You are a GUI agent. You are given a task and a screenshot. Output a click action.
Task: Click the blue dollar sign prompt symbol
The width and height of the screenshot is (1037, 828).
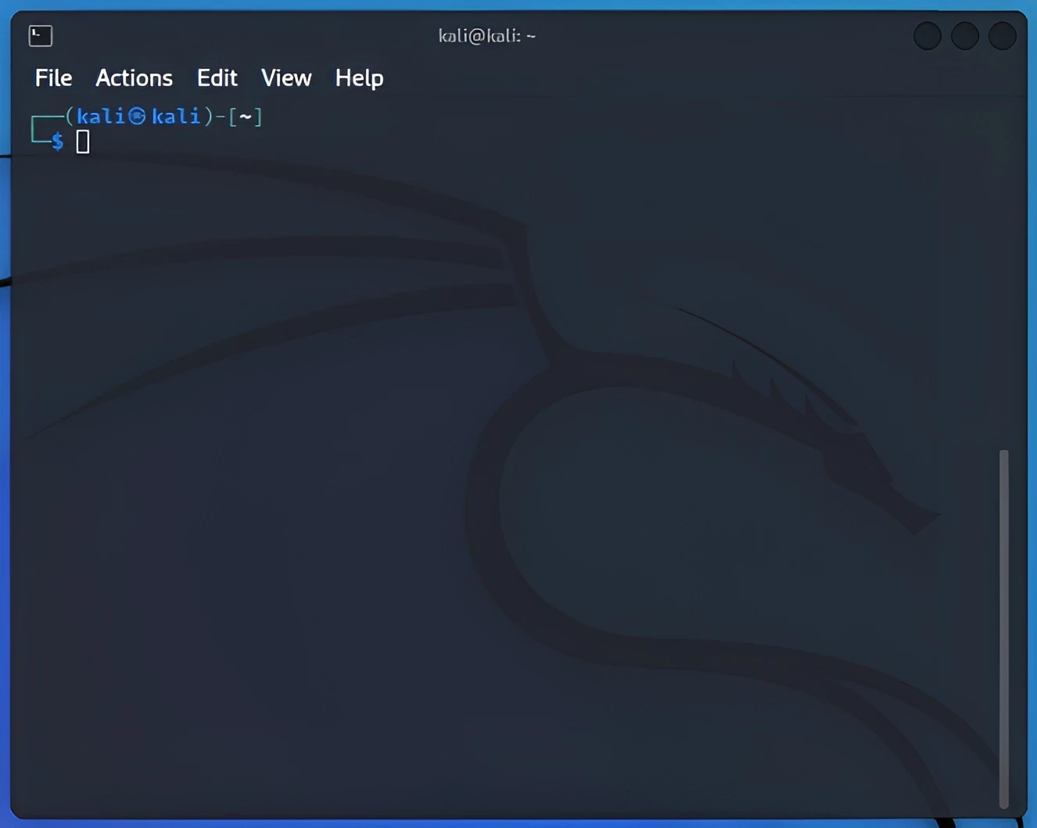(x=57, y=142)
